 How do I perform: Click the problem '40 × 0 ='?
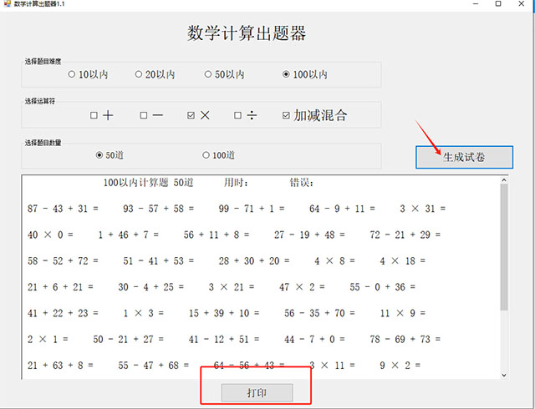click(x=50, y=235)
